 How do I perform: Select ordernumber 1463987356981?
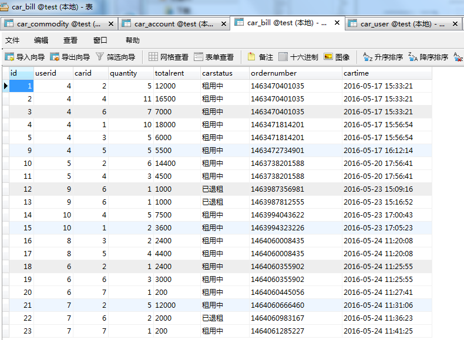tap(295, 189)
